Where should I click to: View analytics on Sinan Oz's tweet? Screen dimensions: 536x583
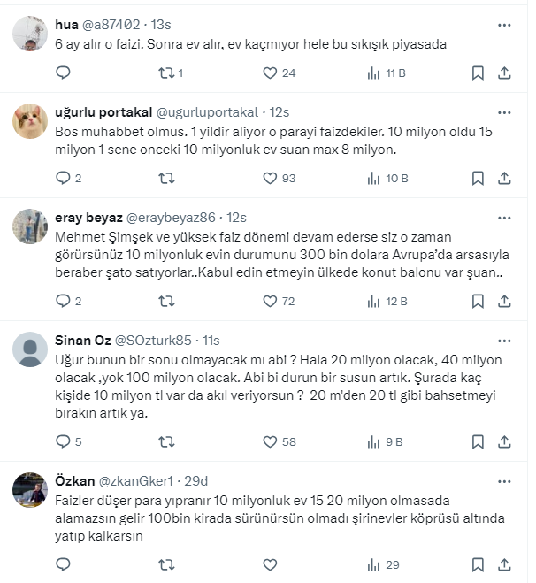(373, 441)
